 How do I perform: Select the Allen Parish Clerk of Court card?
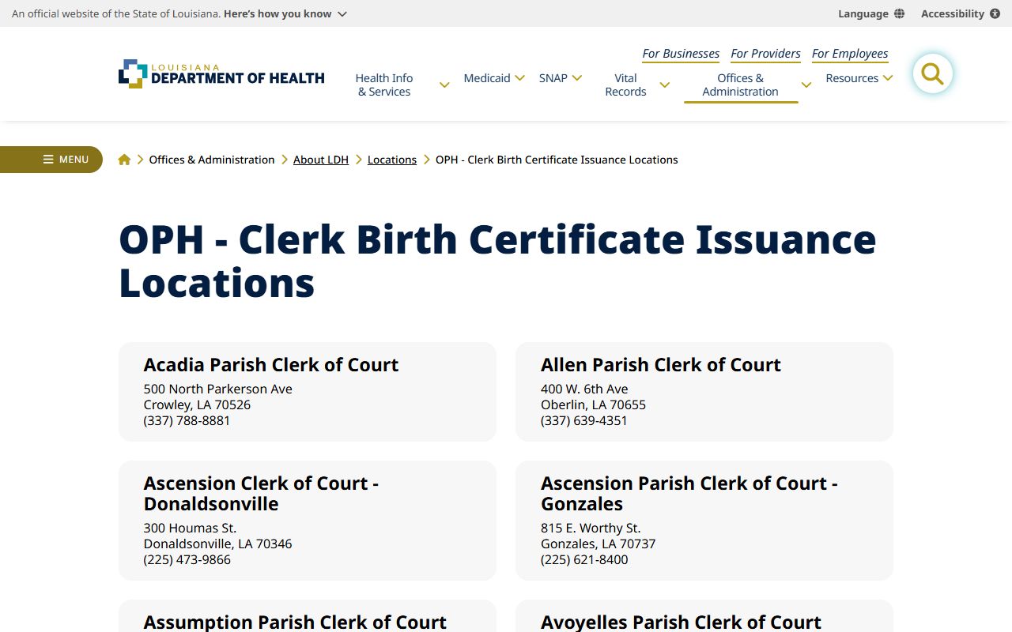pos(704,392)
